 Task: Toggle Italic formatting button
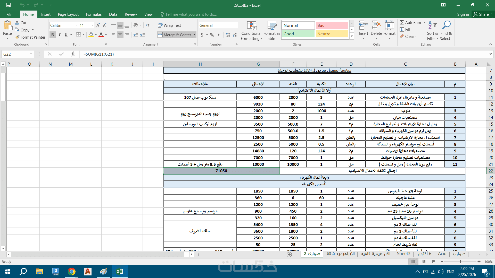point(59,35)
